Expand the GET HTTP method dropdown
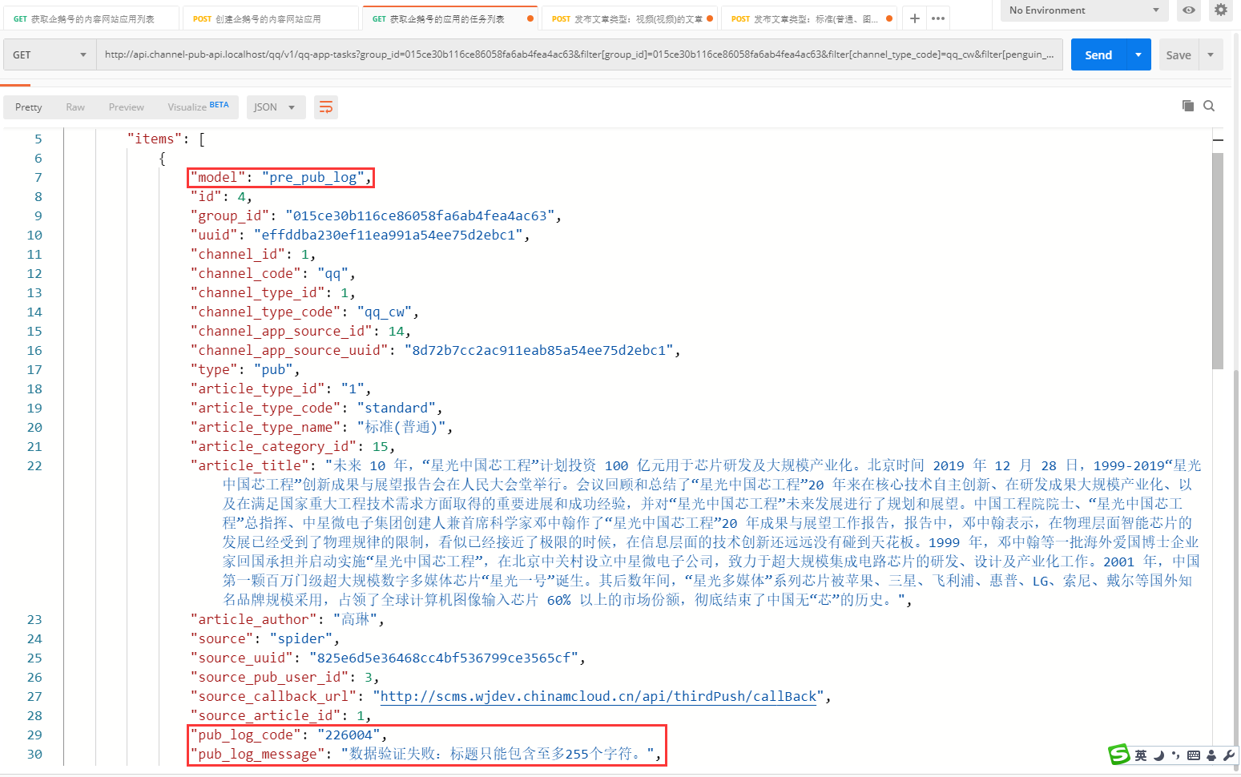This screenshot has height=777, width=1241. [x=50, y=55]
